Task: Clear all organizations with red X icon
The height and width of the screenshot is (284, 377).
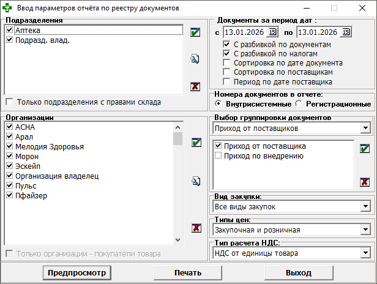Action: click(x=196, y=228)
